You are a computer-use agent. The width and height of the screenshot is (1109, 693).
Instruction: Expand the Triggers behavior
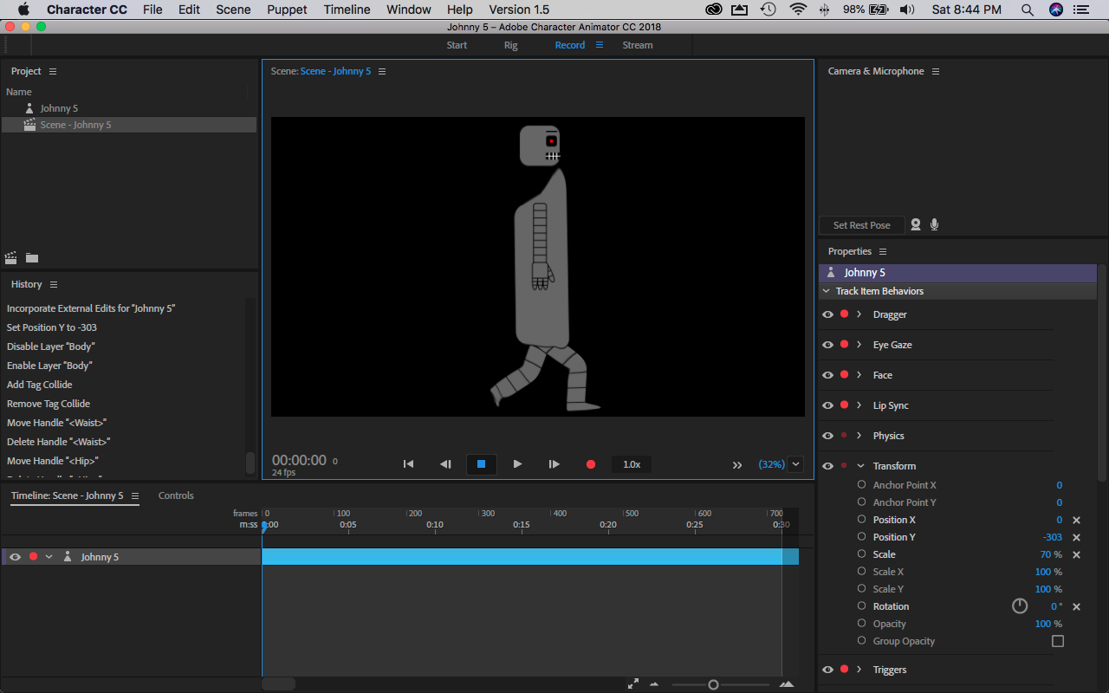point(859,670)
